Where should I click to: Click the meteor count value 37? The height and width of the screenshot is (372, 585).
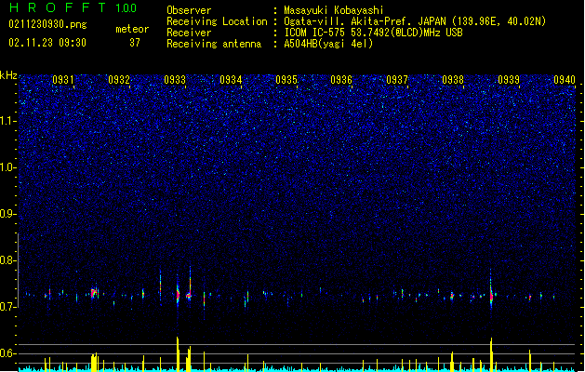135,43
